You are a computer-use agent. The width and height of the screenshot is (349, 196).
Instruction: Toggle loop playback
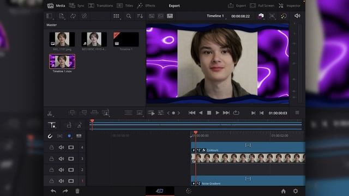click(x=236, y=113)
